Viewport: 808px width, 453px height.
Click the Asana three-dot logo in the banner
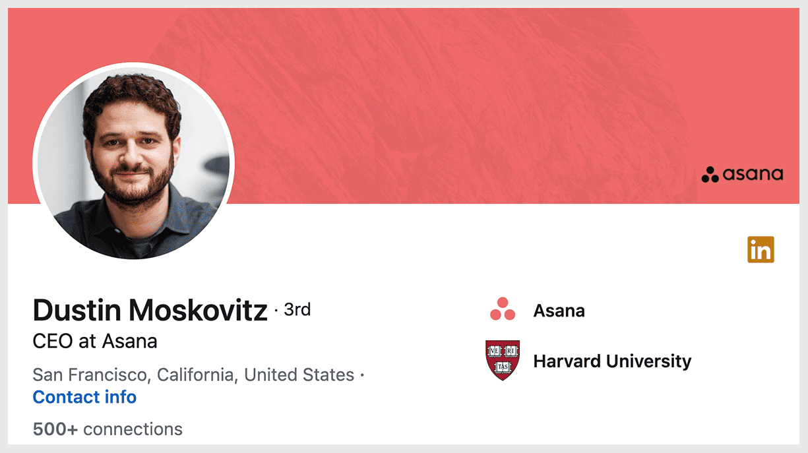click(x=710, y=175)
